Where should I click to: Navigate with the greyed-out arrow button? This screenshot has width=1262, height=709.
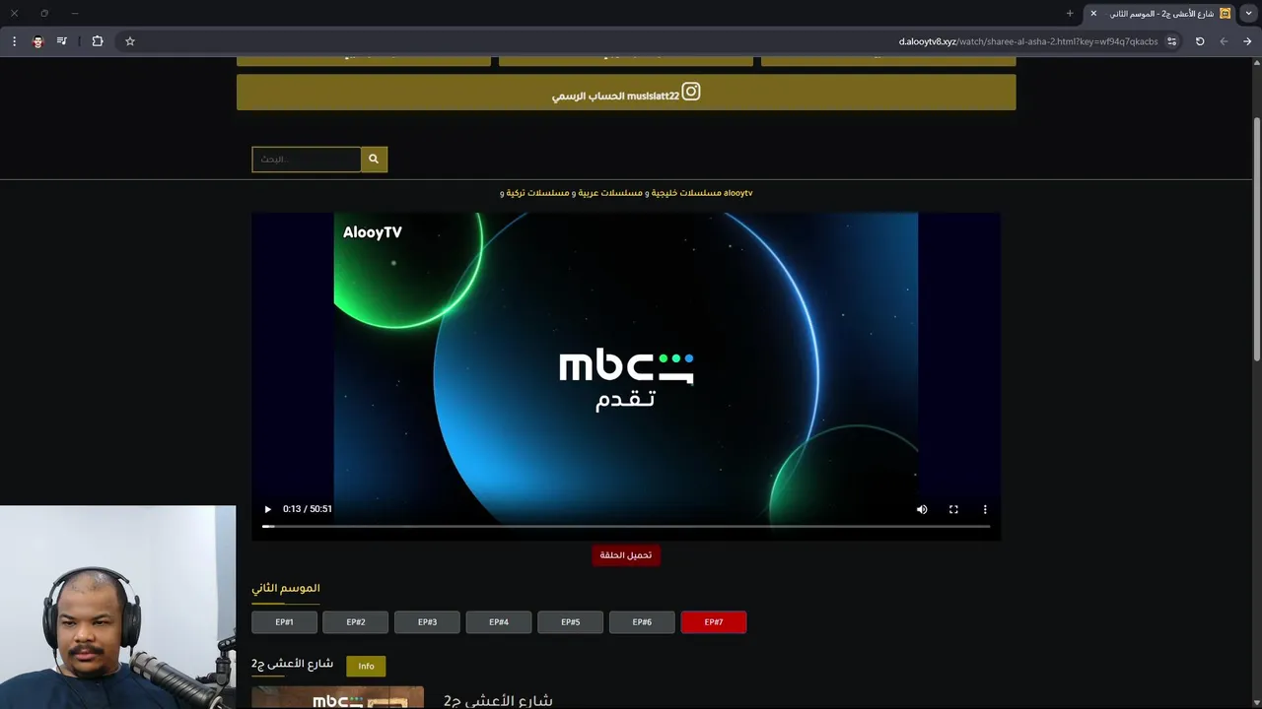pyautogui.click(x=1224, y=41)
